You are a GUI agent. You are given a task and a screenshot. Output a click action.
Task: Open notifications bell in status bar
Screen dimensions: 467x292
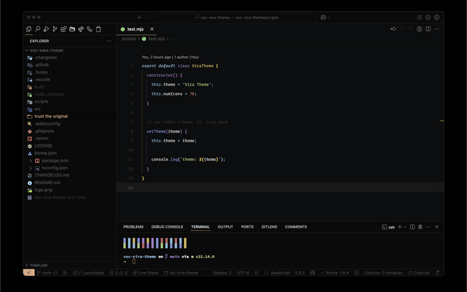point(437,273)
